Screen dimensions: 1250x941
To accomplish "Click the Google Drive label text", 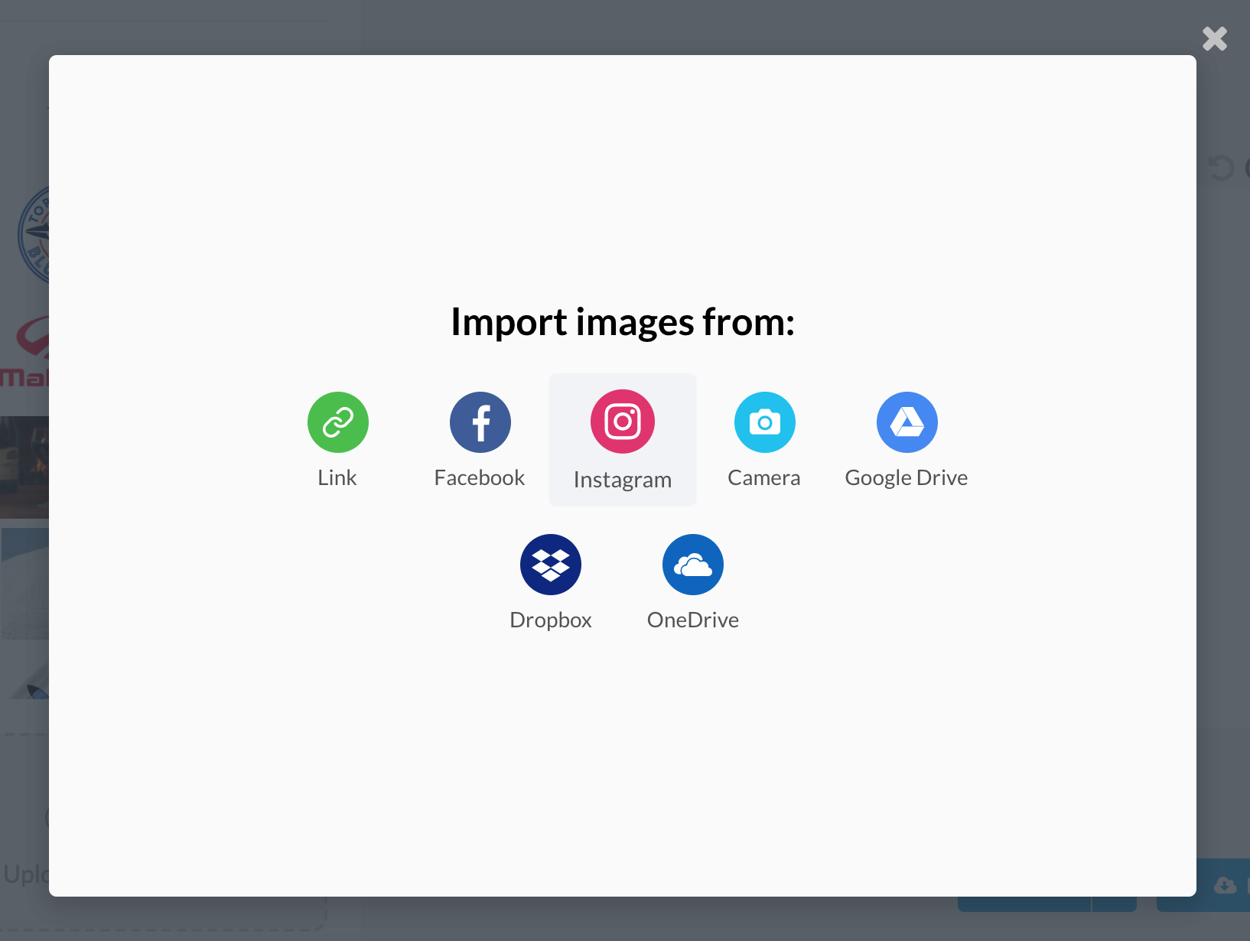I will tap(907, 477).
